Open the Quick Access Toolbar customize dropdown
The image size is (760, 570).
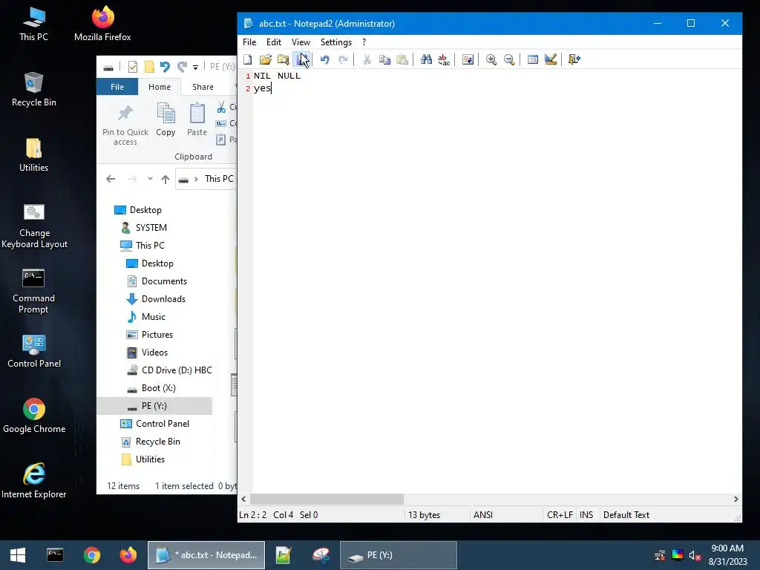click(x=195, y=67)
